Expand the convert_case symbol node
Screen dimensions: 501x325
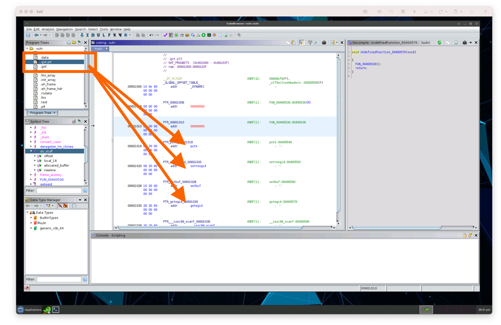pyautogui.click(x=31, y=142)
